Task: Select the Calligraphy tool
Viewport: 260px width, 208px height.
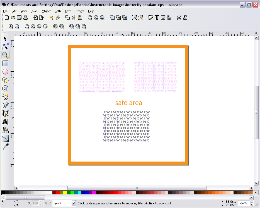Action: pyautogui.click(x=5, y=113)
